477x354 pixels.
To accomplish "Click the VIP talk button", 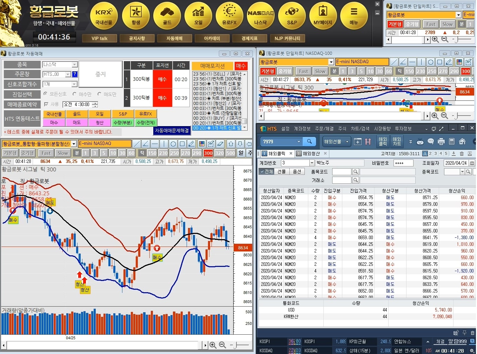I will (100, 39).
